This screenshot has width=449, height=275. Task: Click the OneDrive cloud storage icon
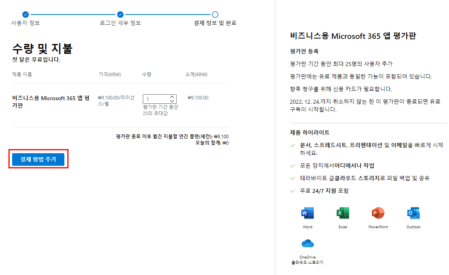pyautogui.click(x=307, y=244)
